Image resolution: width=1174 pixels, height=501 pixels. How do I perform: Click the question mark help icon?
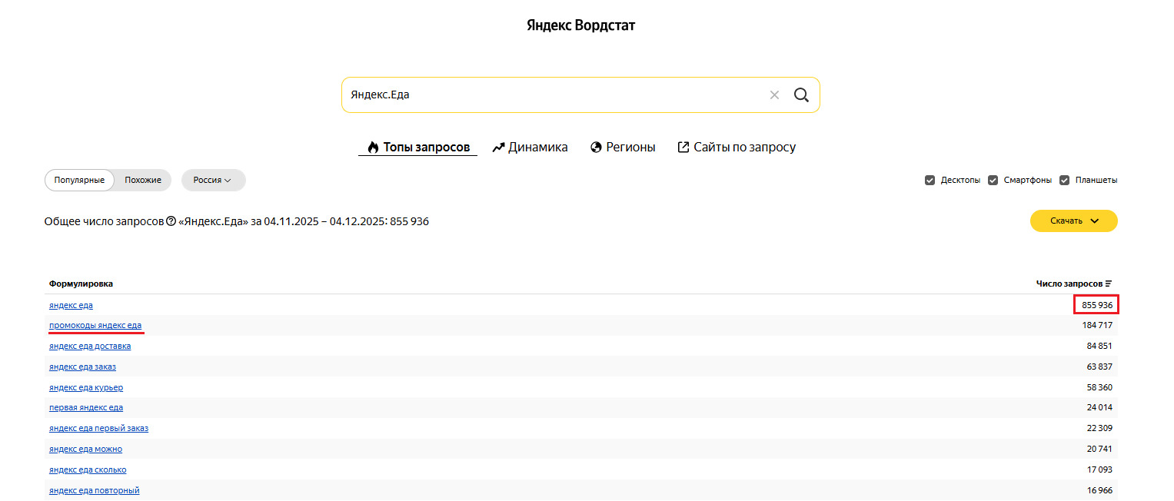[171, 221]
